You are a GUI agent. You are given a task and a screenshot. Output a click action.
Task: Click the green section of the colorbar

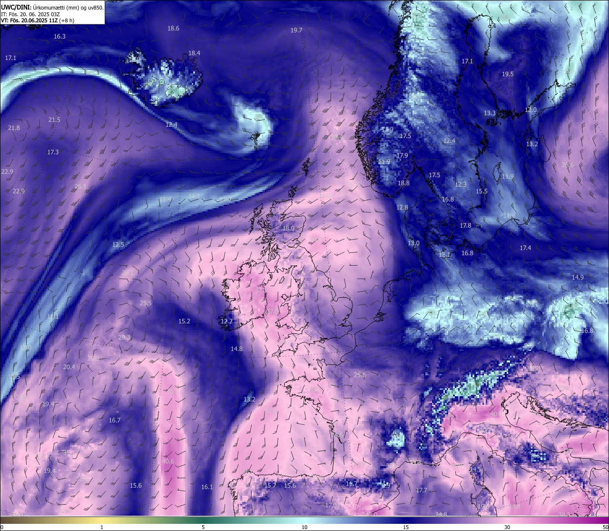(203, 520)
